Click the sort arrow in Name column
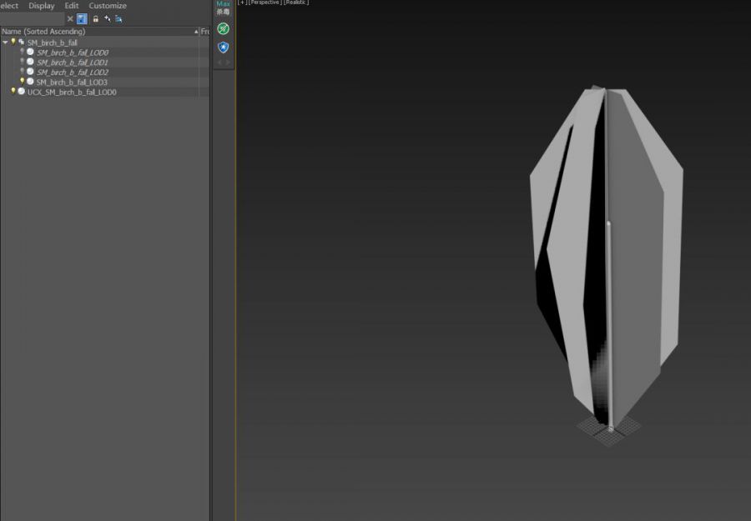 point(196,32)
